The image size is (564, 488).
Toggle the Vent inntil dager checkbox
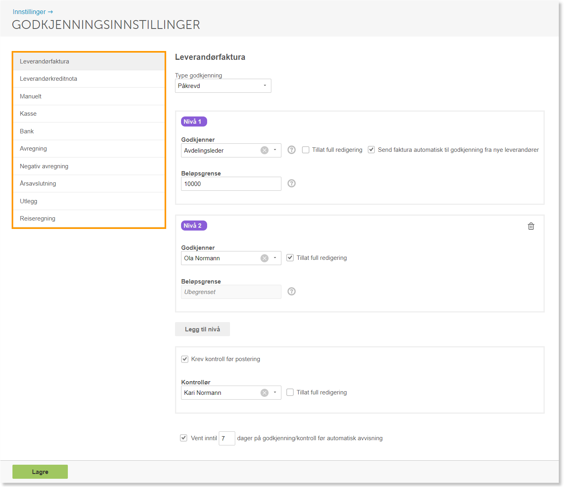coord(183,438)
